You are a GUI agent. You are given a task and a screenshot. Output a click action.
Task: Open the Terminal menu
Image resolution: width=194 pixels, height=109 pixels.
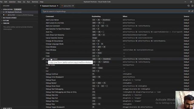35,2
